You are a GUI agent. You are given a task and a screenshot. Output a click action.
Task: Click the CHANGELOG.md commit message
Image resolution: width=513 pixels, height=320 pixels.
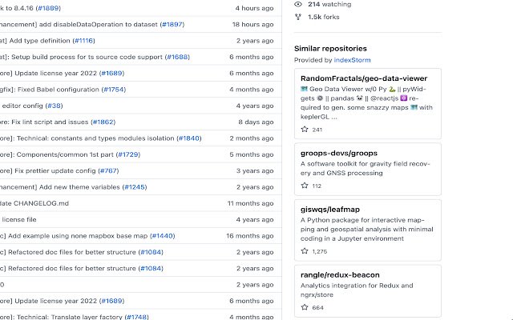point(34,203)
